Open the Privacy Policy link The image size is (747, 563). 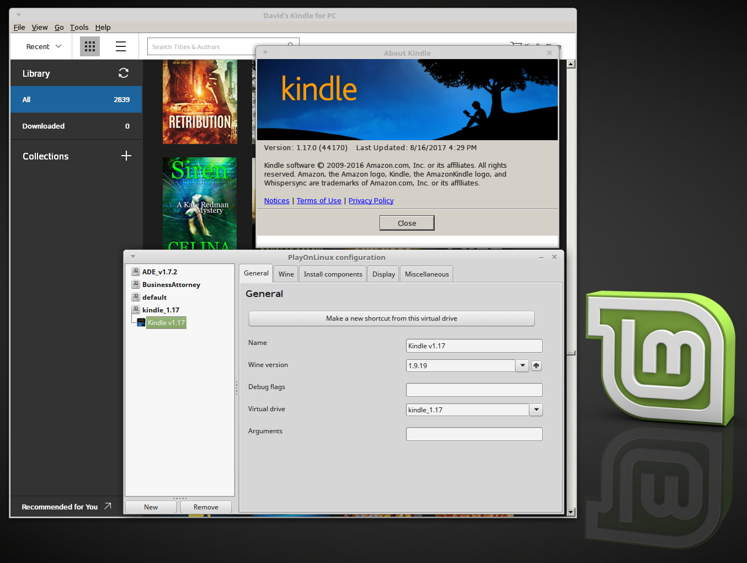371,200
